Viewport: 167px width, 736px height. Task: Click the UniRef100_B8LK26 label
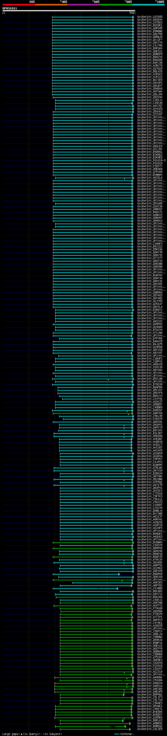pos(150,72)
